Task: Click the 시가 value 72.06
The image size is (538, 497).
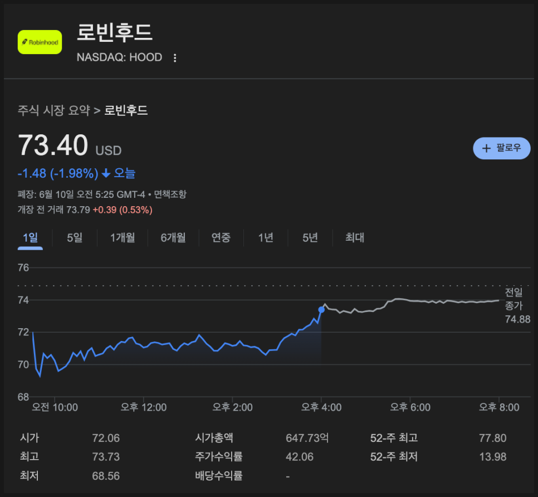Action: click(x=106, y=438)
